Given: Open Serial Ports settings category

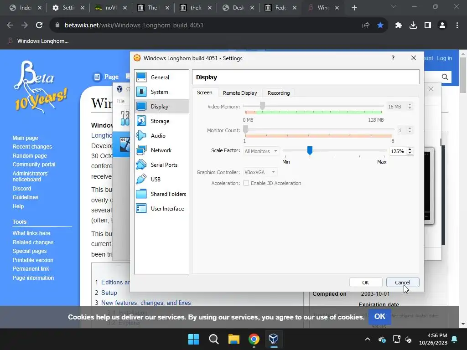Looking at the screenshot, I should 161,165.
